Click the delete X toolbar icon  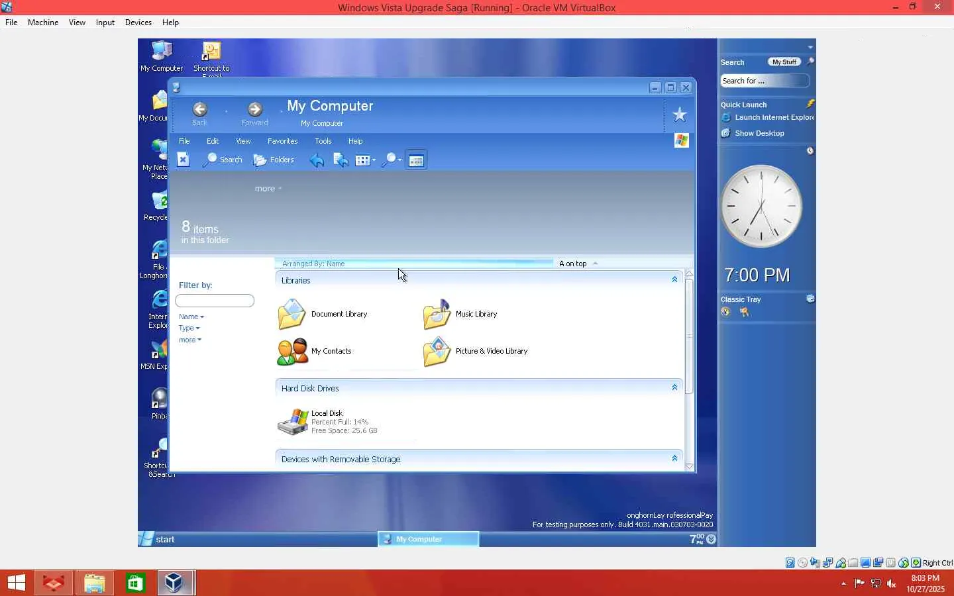[184, 160]
